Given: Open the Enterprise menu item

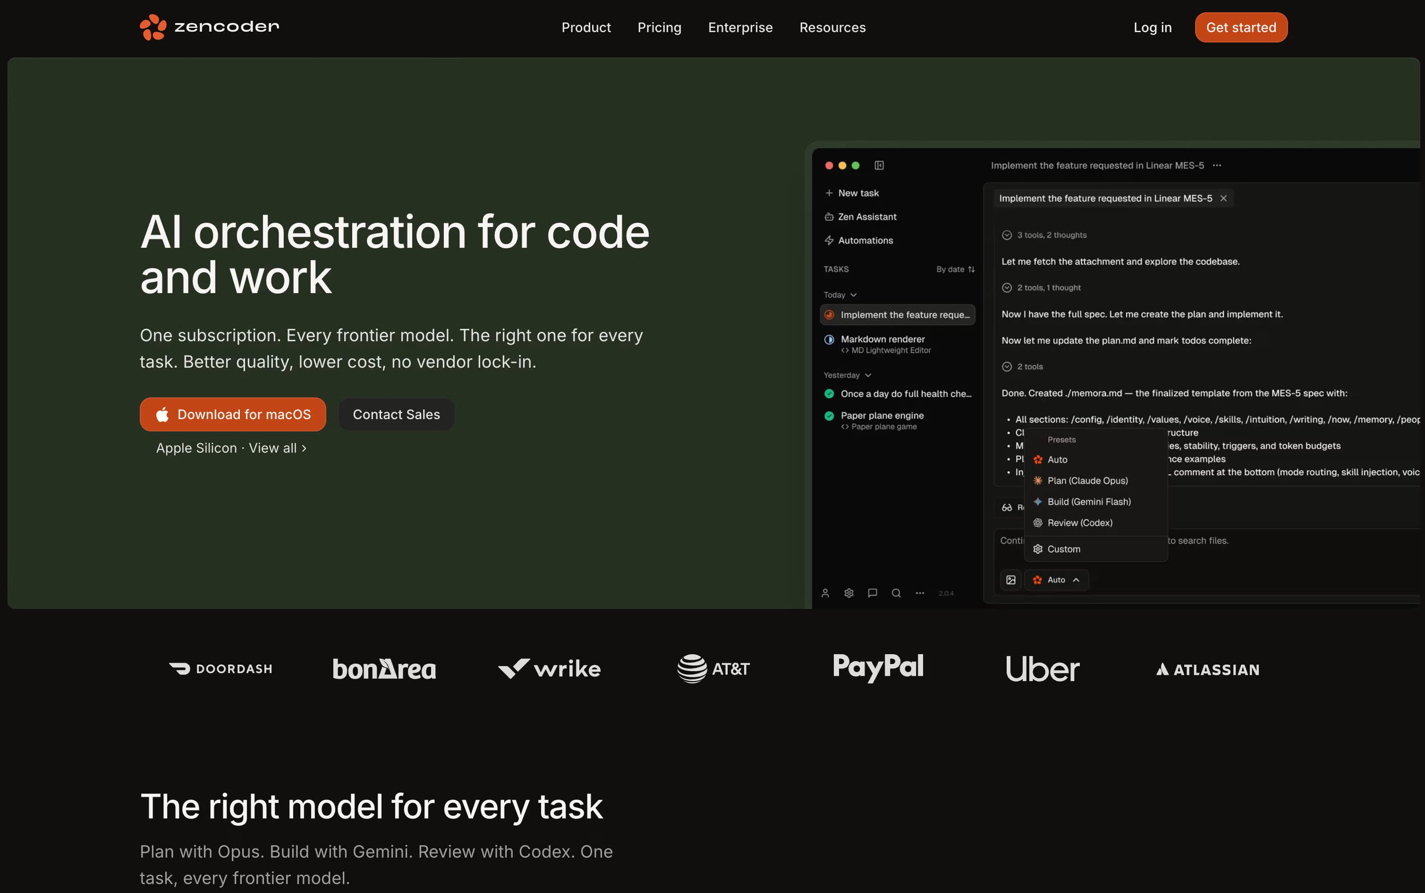Looking at the screenshot, I should click(x=740, y=27).
